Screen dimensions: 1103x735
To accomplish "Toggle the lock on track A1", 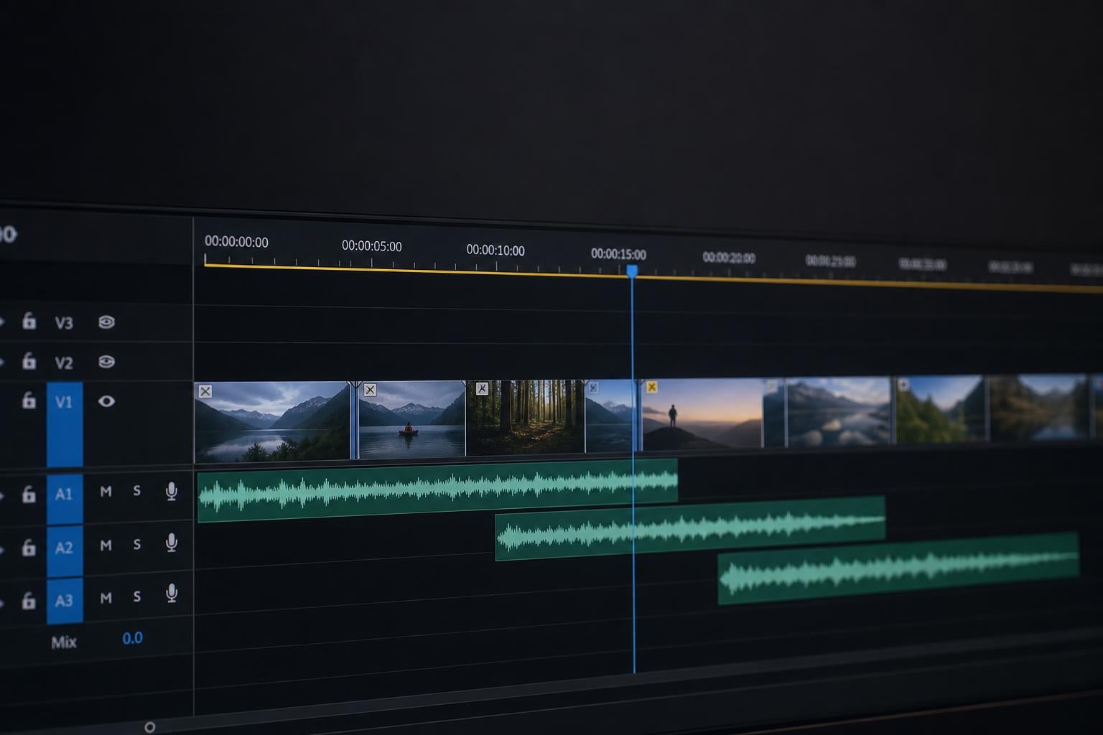I will pos(29,494).
